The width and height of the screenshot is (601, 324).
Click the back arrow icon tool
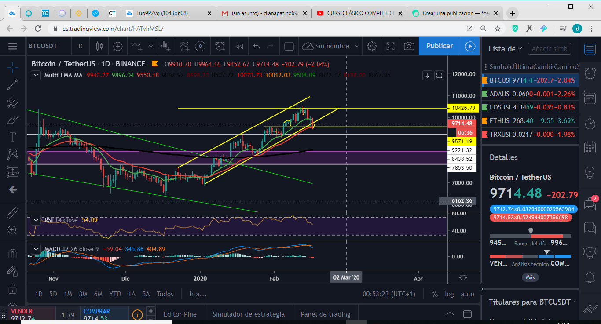point(12,189)
